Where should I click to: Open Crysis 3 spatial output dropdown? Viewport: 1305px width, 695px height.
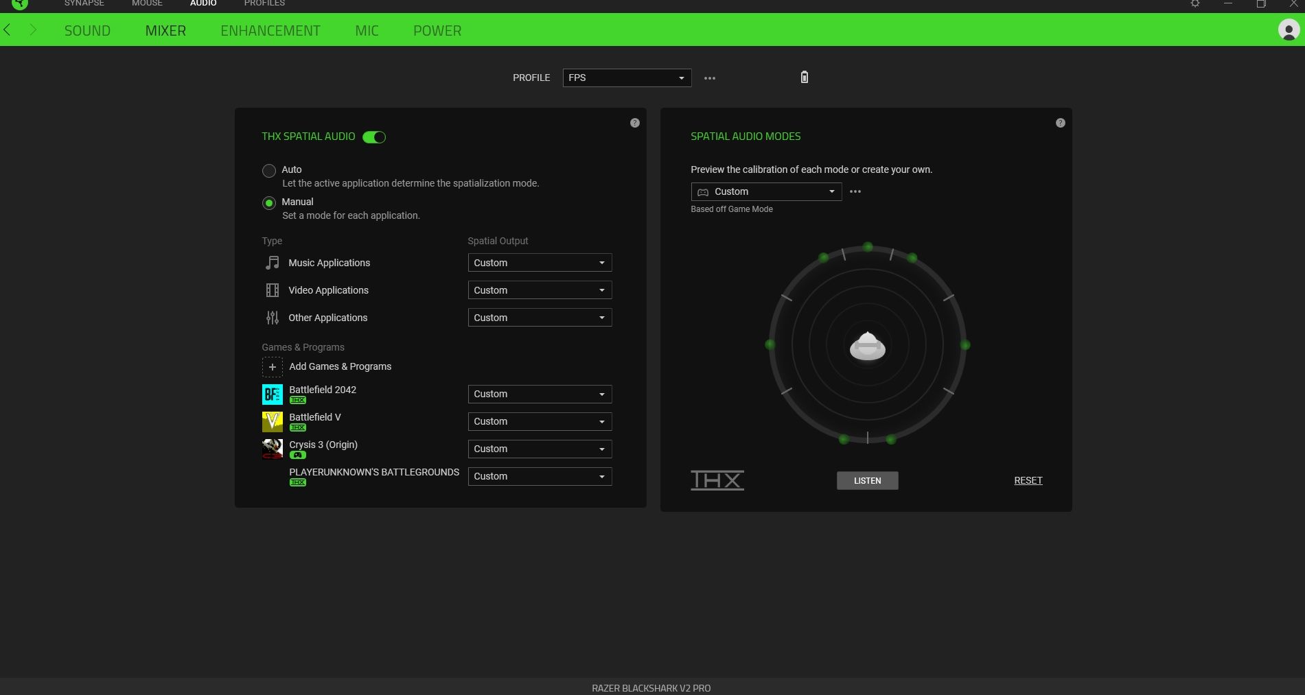[540, 449]
